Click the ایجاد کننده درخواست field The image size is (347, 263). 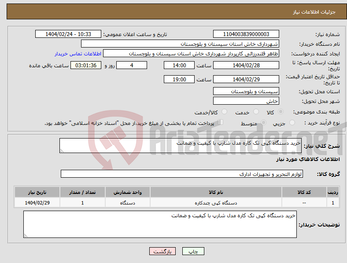tap(191, 54)
